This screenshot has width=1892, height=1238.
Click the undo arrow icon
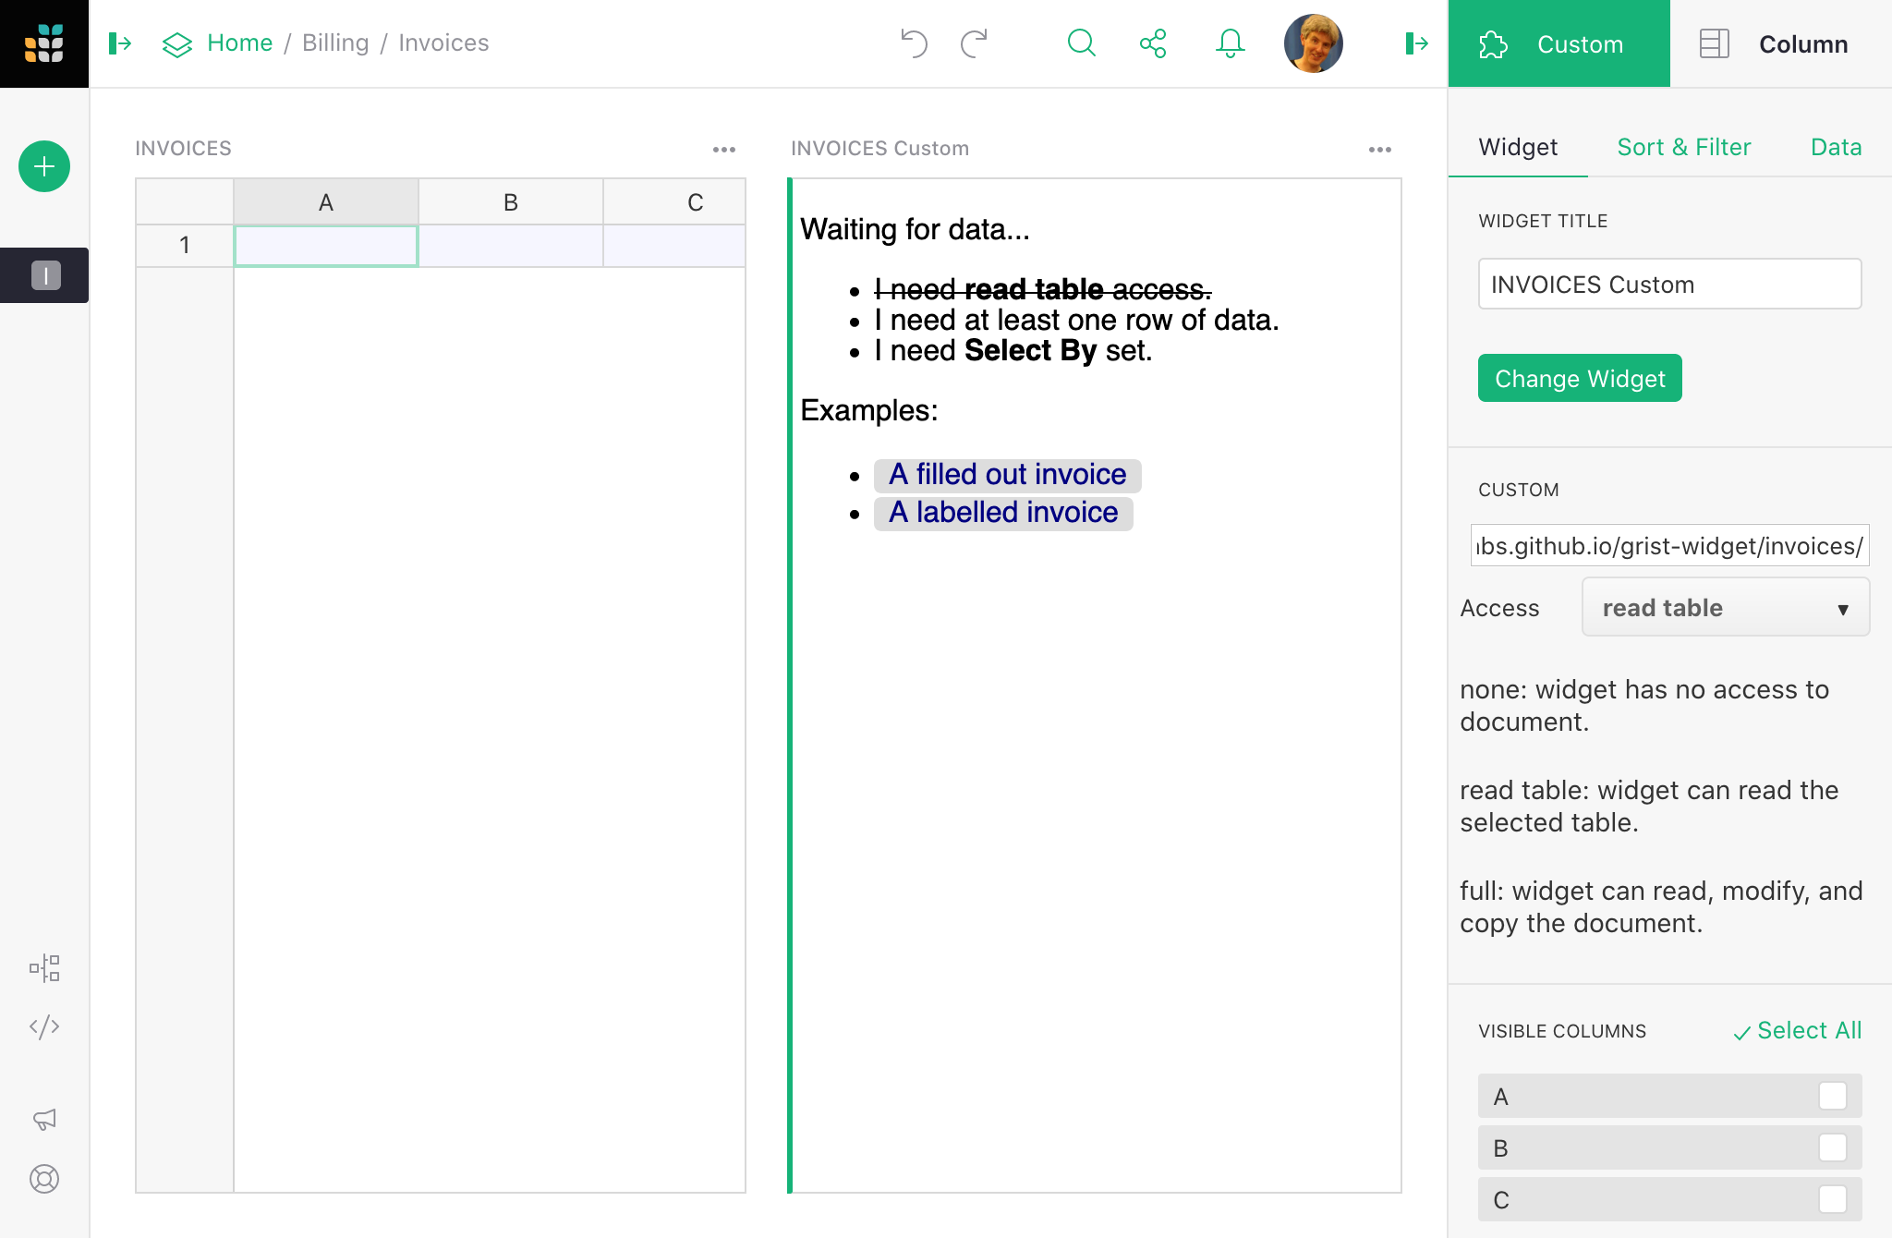(914, 43)
